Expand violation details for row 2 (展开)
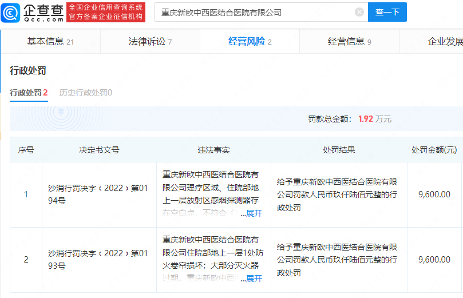The image size is (463, 298). point(254,278)
